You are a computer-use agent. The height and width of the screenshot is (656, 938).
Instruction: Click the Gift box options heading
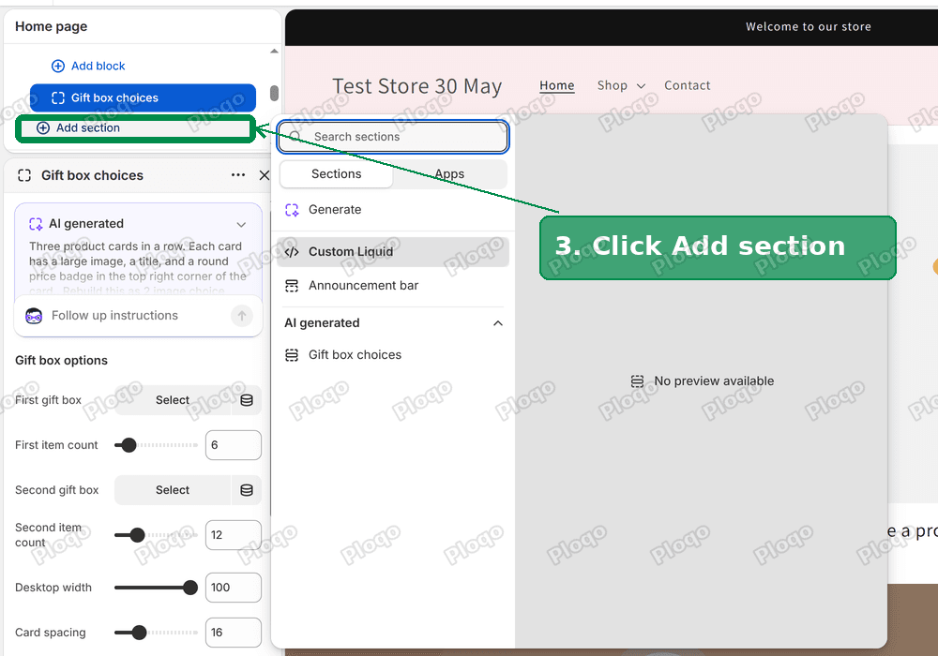click(61, 360)
